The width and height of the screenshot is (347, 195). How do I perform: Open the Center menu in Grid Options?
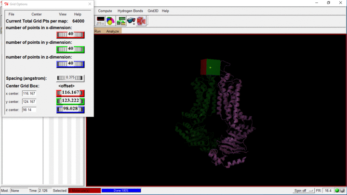pyautogui.click(x=37, y=14)
